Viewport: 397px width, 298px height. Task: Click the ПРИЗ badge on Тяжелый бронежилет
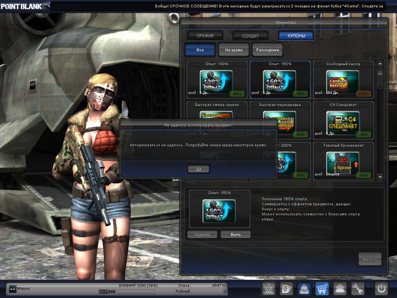pos(364,175)
